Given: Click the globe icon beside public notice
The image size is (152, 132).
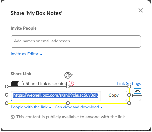Looking at the screenshot, I should click(13, 117).
